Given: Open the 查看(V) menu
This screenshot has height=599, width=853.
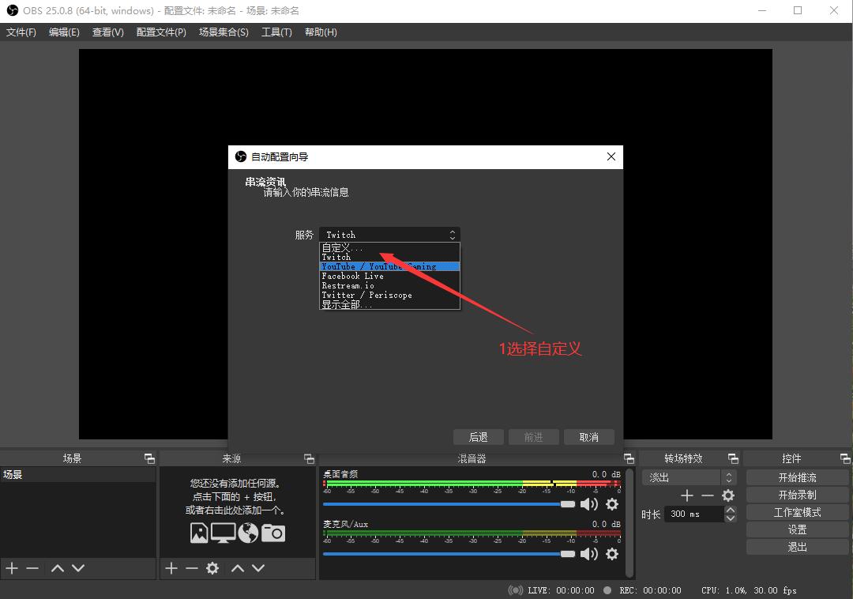Looking at the screenshot, I should (107, 32).
